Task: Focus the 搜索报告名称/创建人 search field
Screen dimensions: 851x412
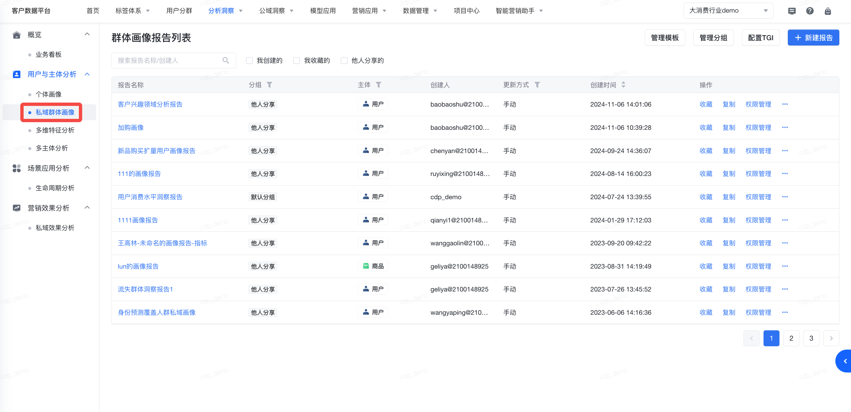Action: click(x=174, y=60)
